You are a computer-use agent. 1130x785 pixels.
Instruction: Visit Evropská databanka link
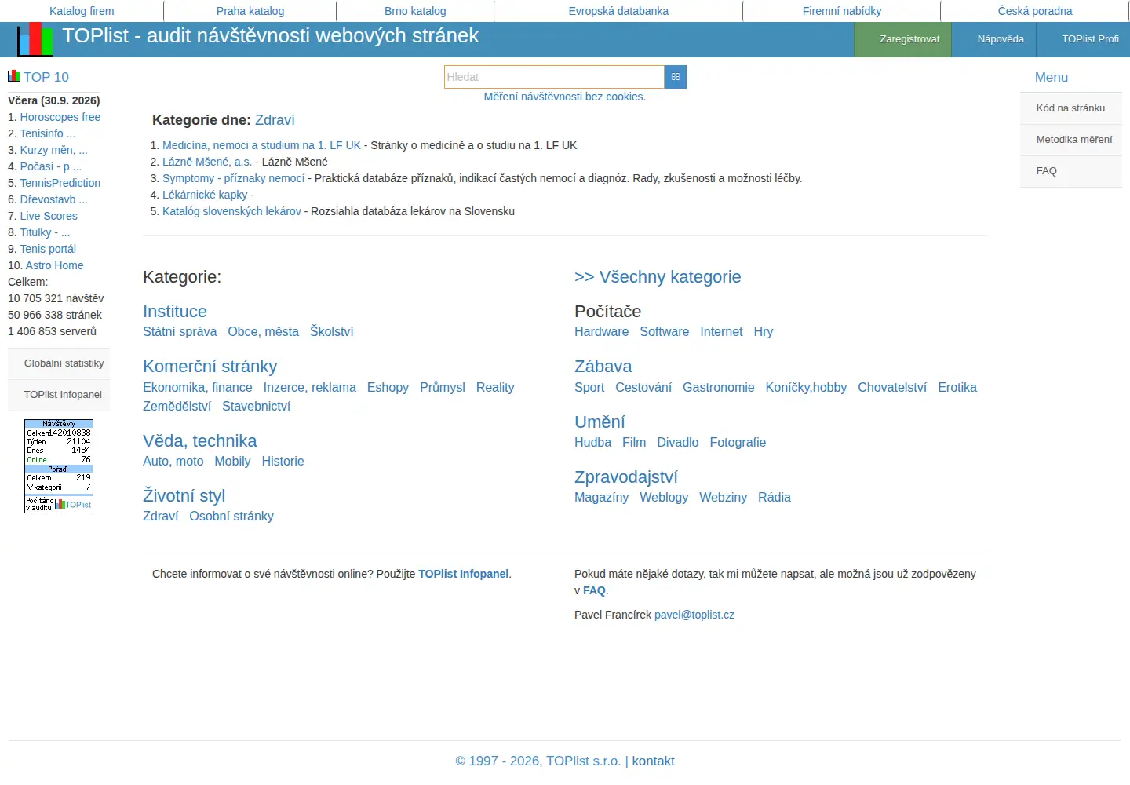pos(618,11)
